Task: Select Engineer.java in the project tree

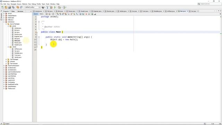Action: [18, 36]
